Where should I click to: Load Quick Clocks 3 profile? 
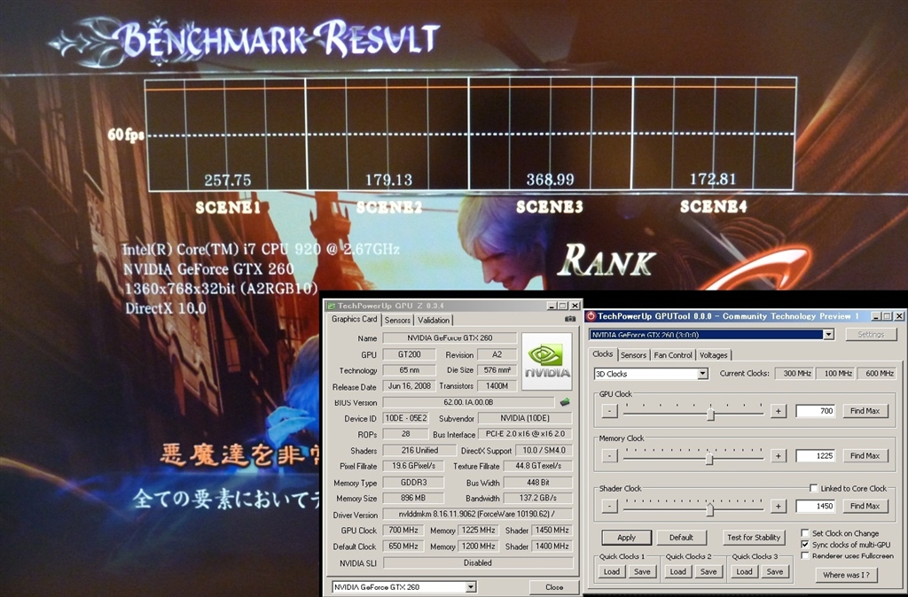[x=744, y=571]
